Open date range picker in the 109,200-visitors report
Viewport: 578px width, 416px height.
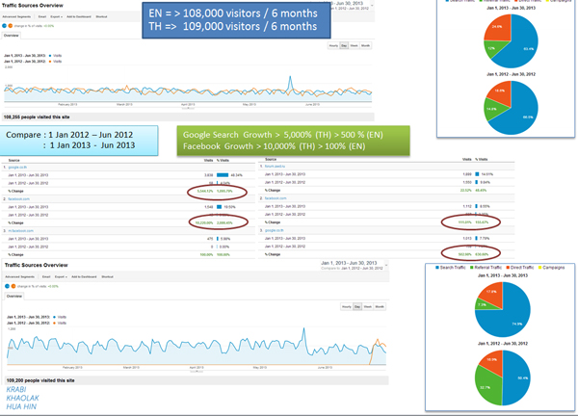pos(354,266)
